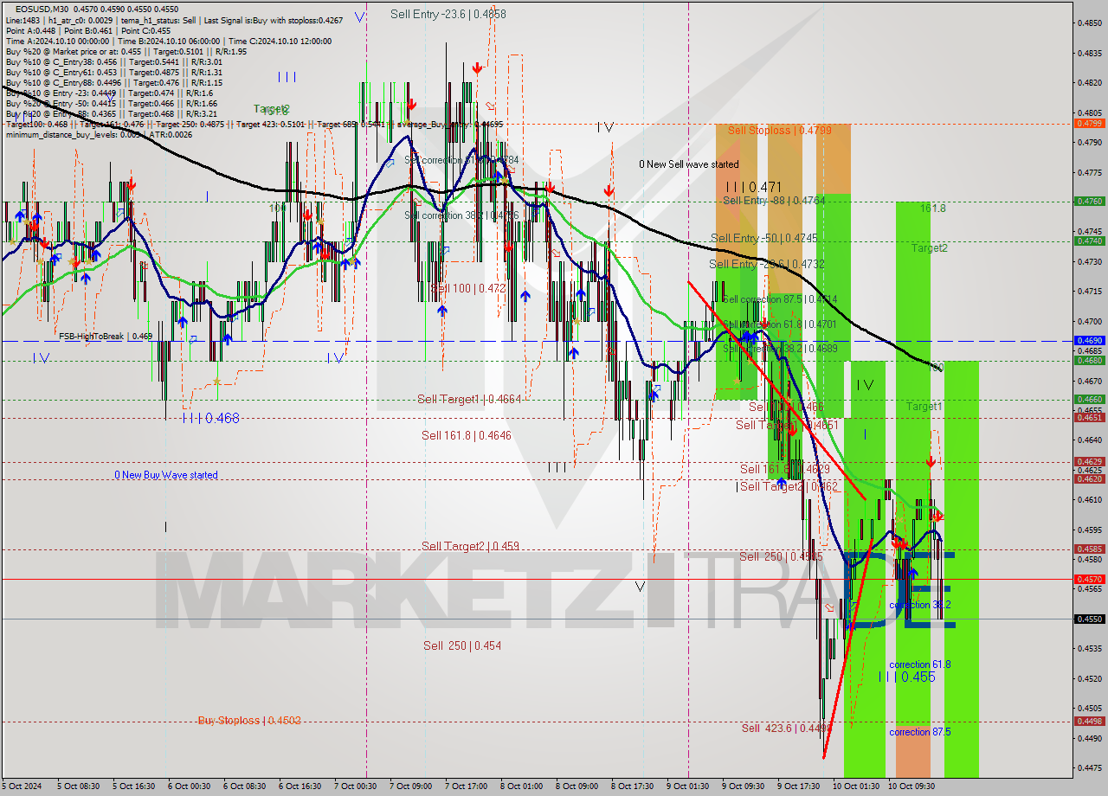Click the 'Sell Entry -50 | 0.4745' label
Viewport: 1108px width, 796px height.
point(763,238)
